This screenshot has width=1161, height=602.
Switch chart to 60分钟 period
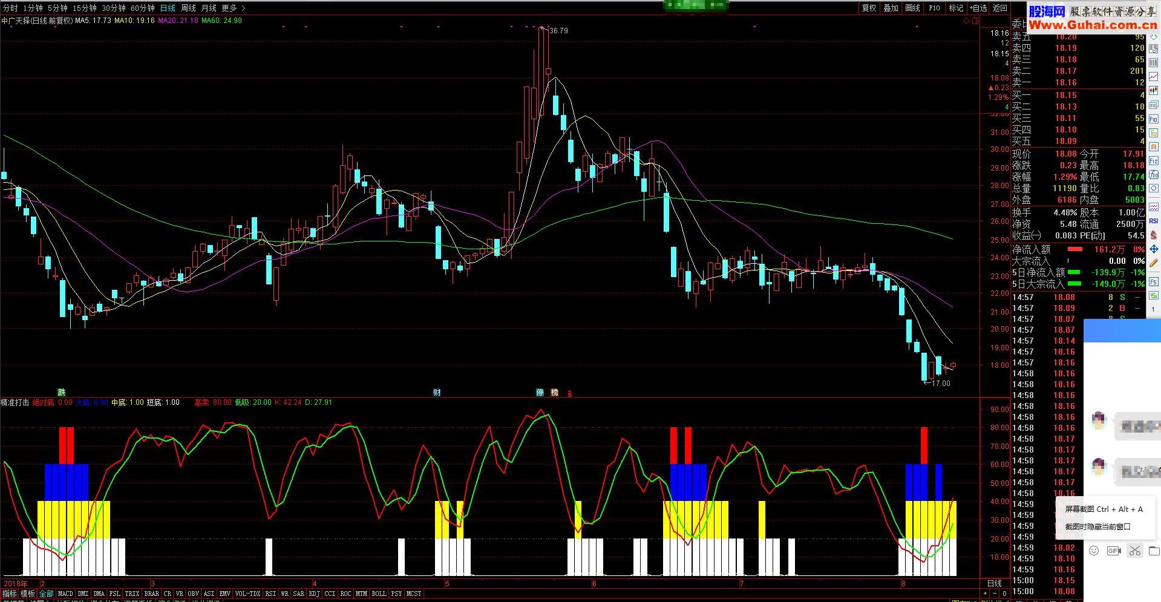pos(143,8)
